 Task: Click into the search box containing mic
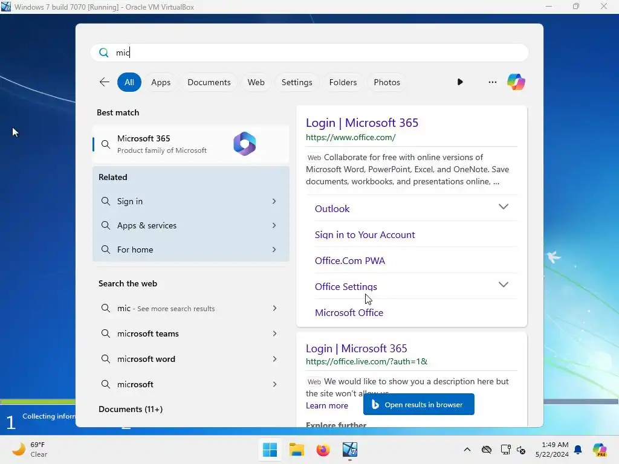coord(309,53)
